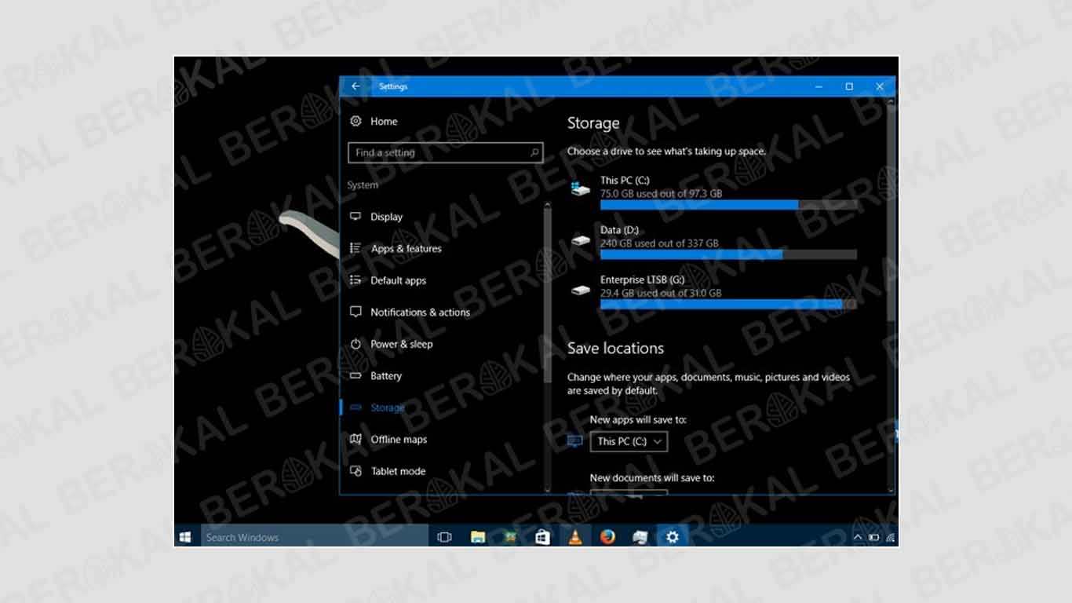Click the Apps & features list icon

pos(356,248)
